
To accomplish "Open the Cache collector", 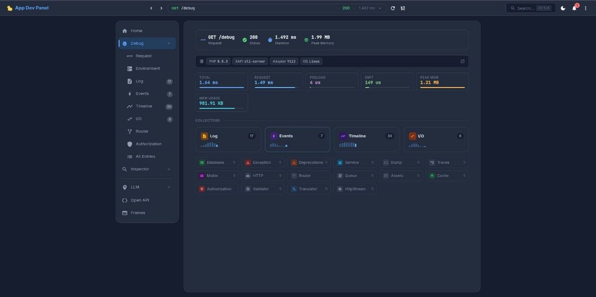I will 447,176.
